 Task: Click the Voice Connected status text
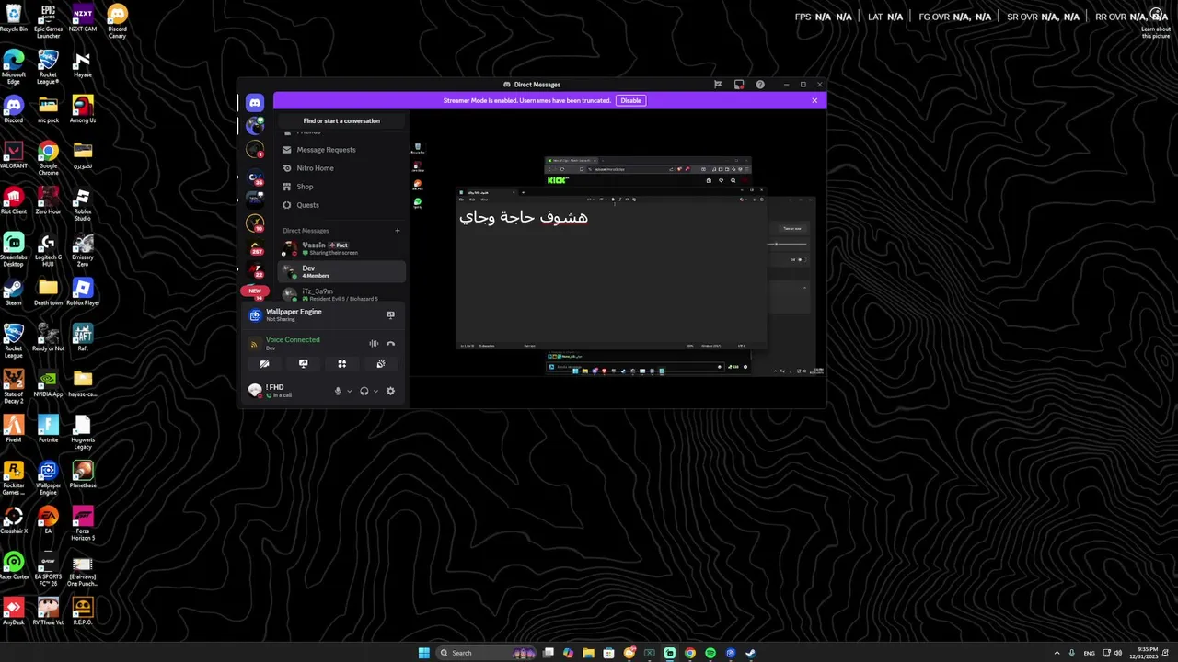[293, 340]
